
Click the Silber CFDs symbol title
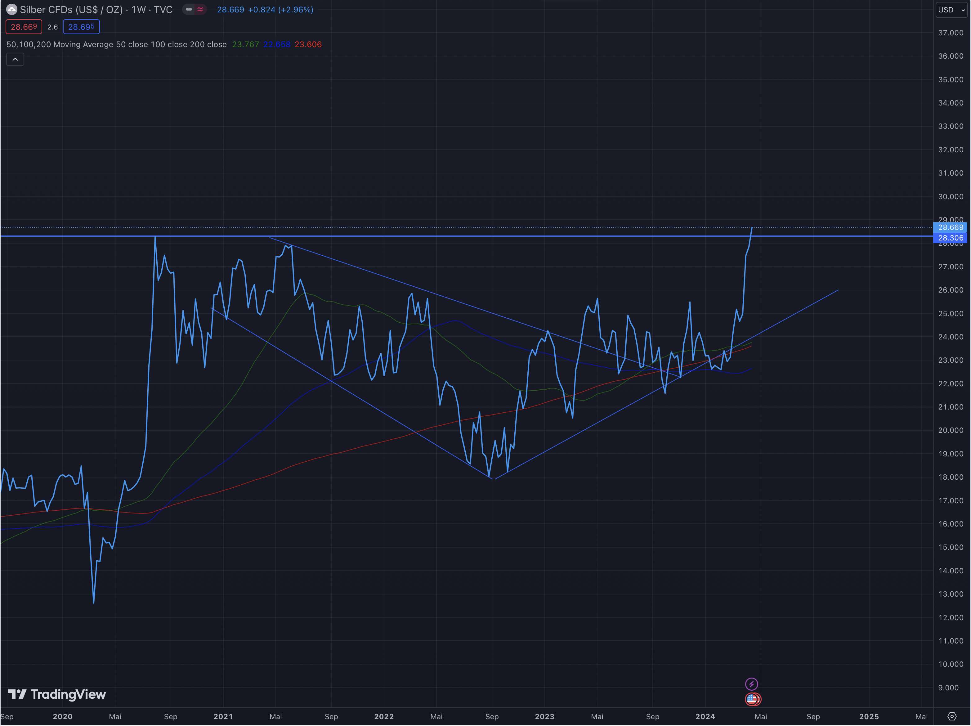tap(71, 10)
